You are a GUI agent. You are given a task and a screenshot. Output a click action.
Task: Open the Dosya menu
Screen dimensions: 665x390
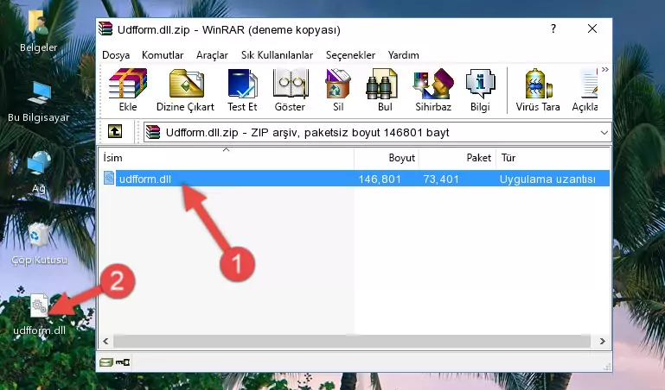[x=116, y=55]
